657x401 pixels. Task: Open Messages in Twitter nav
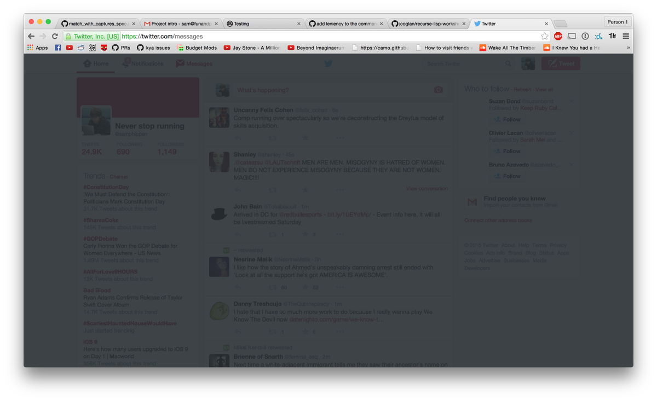coord(194,63)
